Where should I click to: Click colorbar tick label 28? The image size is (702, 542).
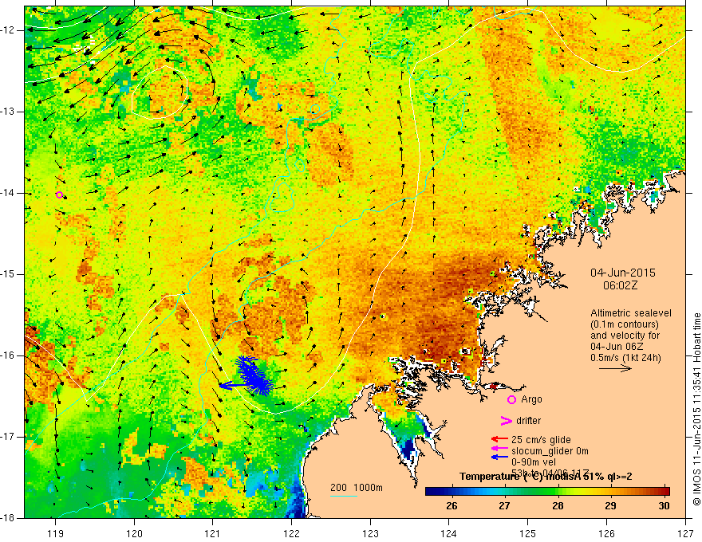pos(558,506)
